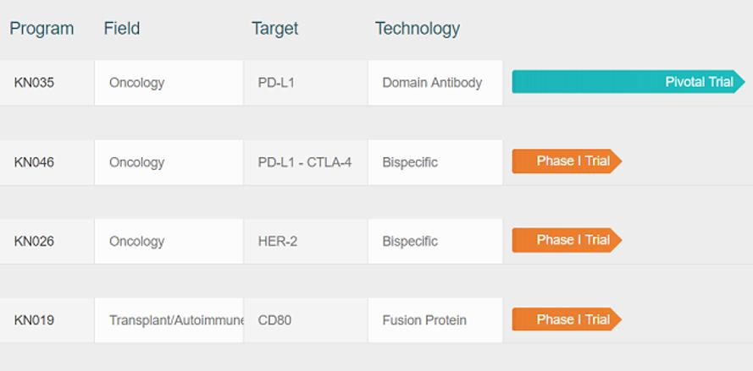Viewport: 753px width, 371px height.
Task: Click the Field column header
Action: 122,28
